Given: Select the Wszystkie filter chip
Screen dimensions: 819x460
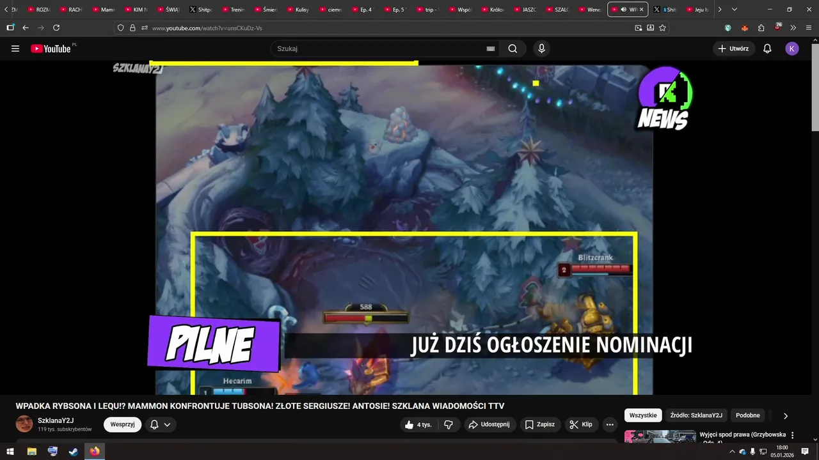Looking at the screenshot, I should coord(643,415).
